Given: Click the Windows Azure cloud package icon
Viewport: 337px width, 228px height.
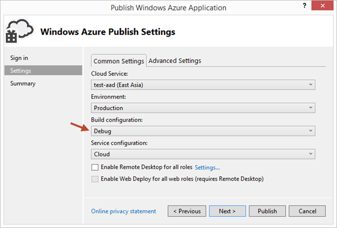Looking at the screenshot, I should (19, 31).
